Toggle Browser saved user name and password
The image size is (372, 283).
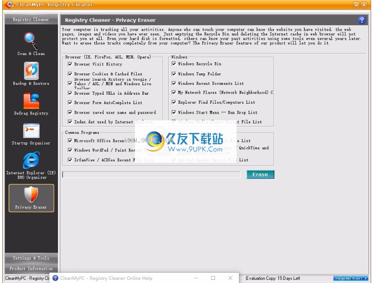(x=70, y=112)
